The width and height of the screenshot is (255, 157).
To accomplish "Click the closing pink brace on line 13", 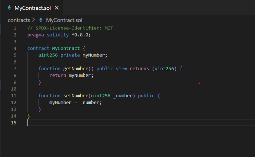I will (x=40, y=110).
